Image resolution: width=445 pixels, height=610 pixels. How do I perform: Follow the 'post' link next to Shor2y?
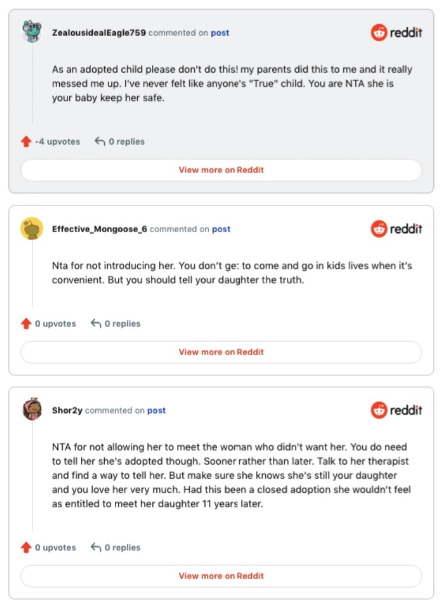pyautogui.click(x=156, y=410)
